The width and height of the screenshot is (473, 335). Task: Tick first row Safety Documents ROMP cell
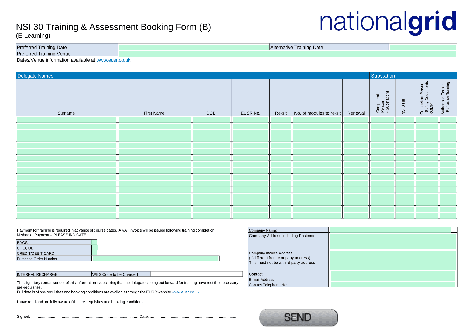coord(427,119)
